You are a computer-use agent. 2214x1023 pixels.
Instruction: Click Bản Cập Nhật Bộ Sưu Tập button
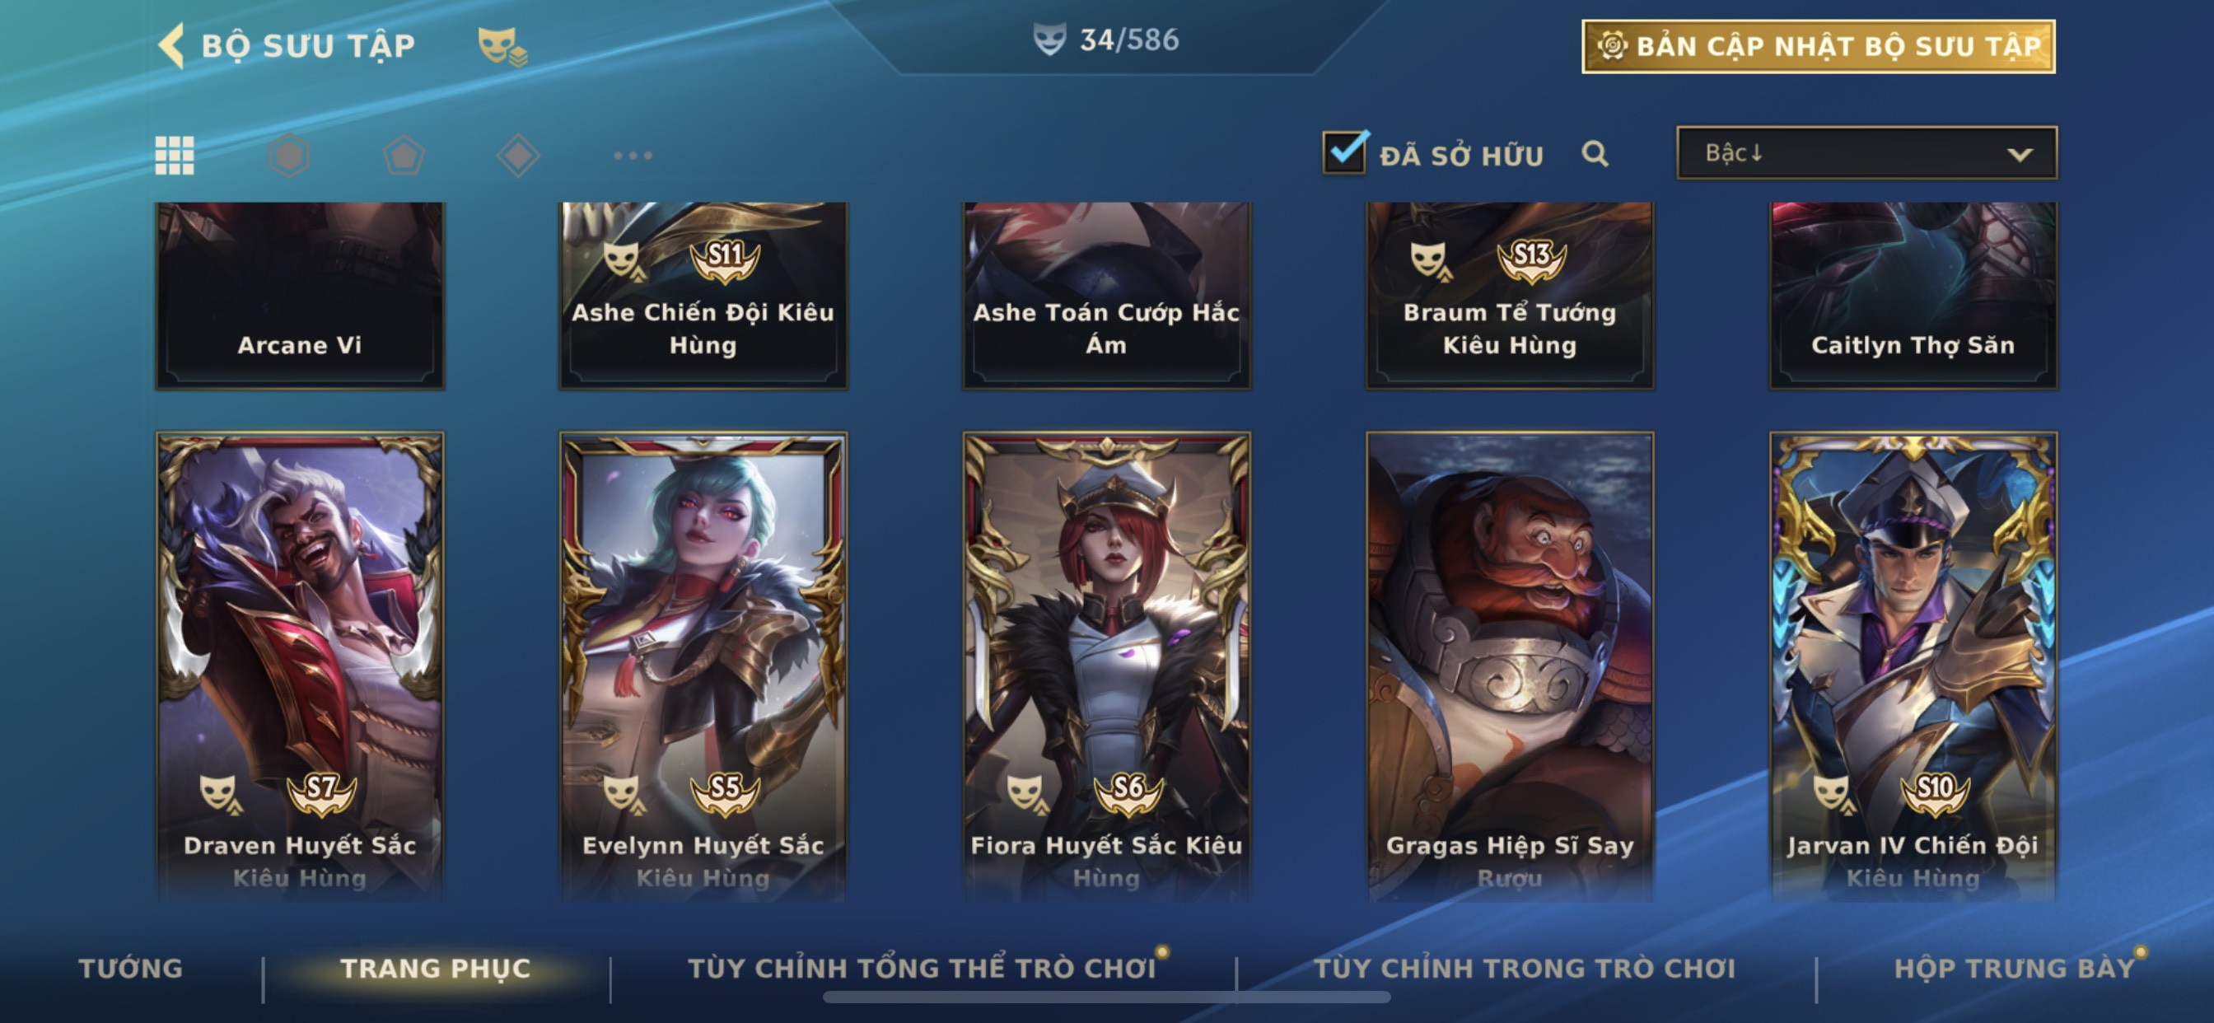pyautogui.click(x=1819, y=46)
